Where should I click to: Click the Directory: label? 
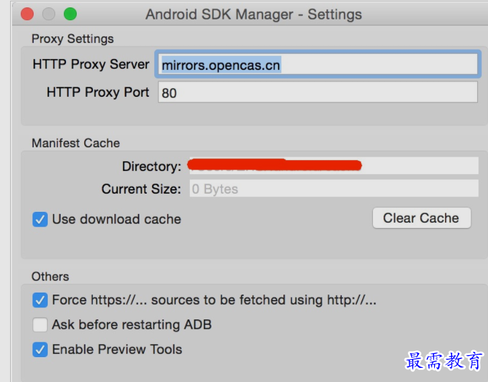[151, 166]
